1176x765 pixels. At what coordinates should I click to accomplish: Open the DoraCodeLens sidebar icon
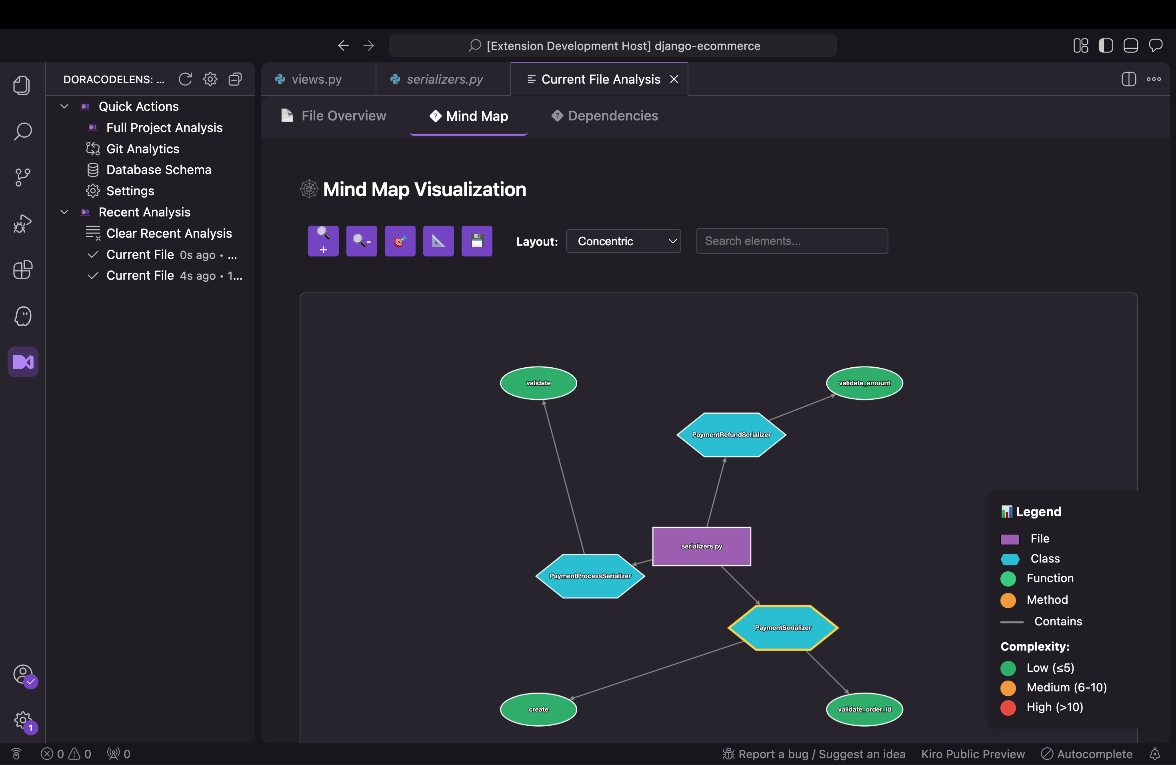(23, 362)
